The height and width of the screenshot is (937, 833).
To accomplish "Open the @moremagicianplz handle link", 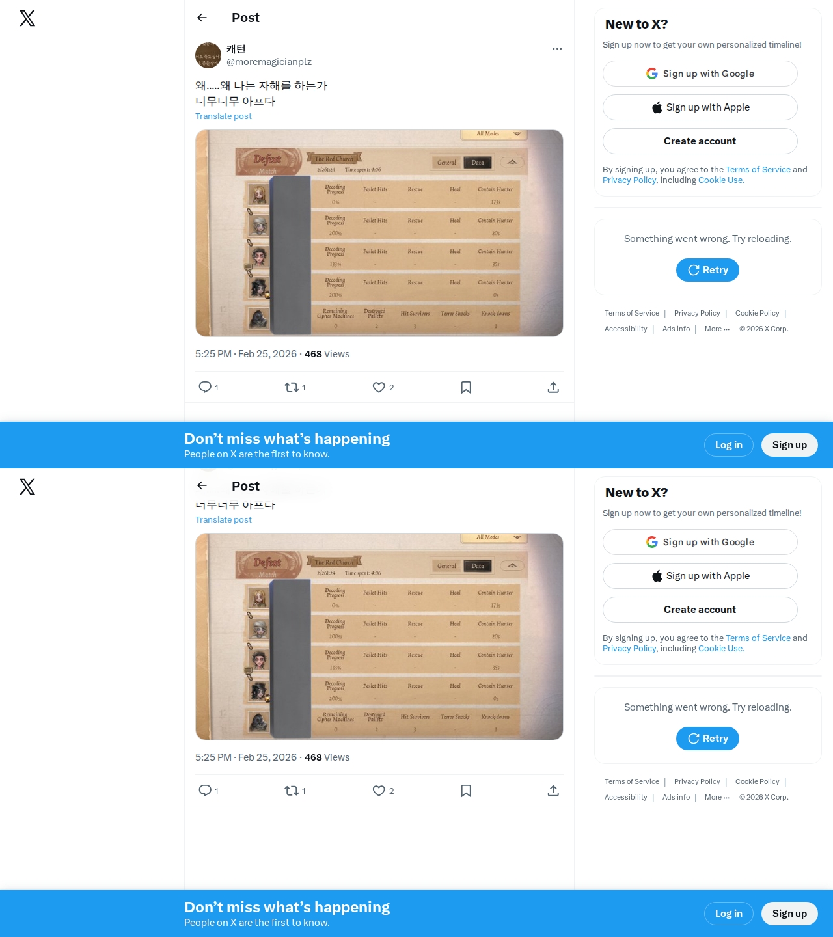I will [269, 62].
